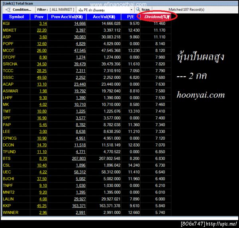Click KGI previous price 3.14
Screen dimensions: 239x228
tap(43, 23)
